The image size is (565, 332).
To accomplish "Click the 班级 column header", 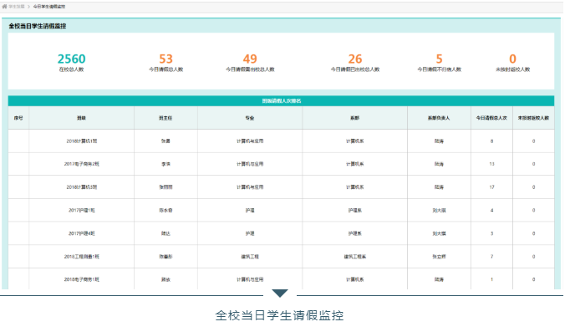I will tap(81, 118).
